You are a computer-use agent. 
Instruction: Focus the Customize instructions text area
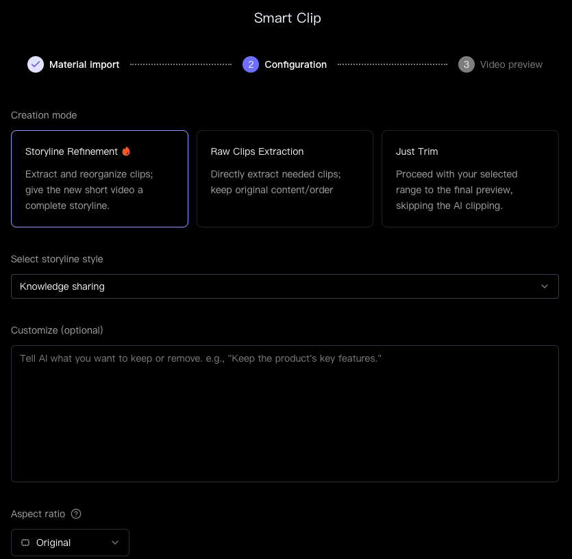coord(284,414)
